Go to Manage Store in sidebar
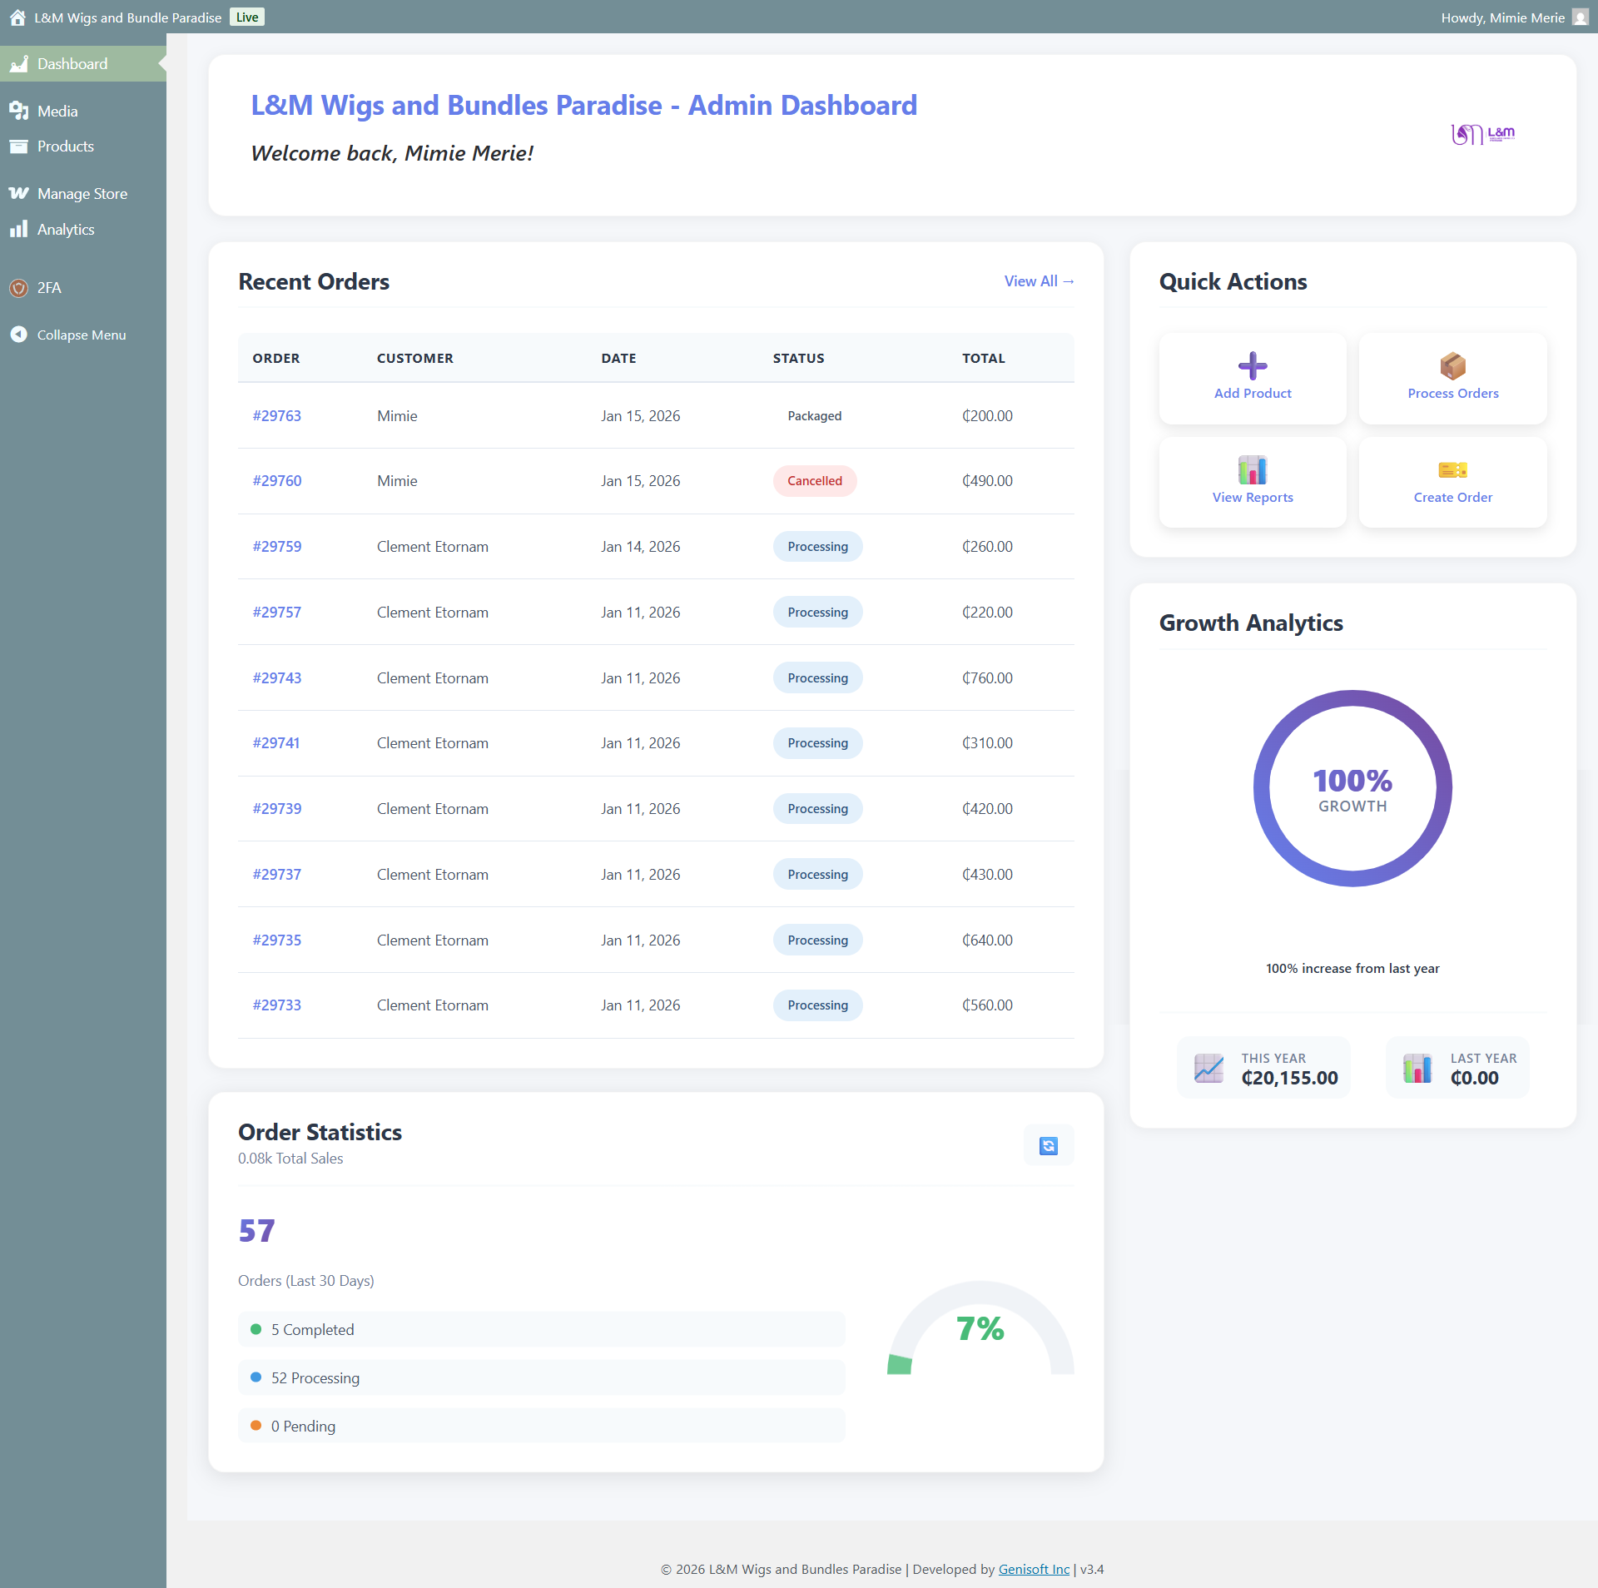 82,194
